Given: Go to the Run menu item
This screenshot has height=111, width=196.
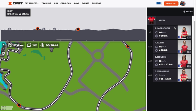Looking at the screenshot, I should tap(56, 3).
